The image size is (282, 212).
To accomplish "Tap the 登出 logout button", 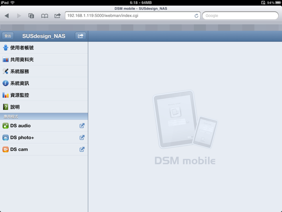I will click(8, 36).
